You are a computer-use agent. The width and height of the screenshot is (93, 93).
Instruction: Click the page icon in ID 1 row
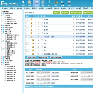[32, 20]
